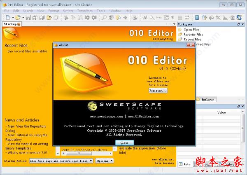Image resolution: width=247 pixels, height=175 pixels.
Task: Close the Startup tab with its x icon
Action: 19,24
